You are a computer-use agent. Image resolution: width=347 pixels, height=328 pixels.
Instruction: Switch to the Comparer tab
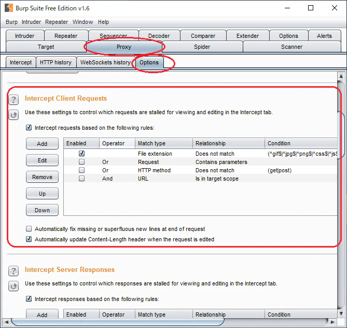coord(203,36)
